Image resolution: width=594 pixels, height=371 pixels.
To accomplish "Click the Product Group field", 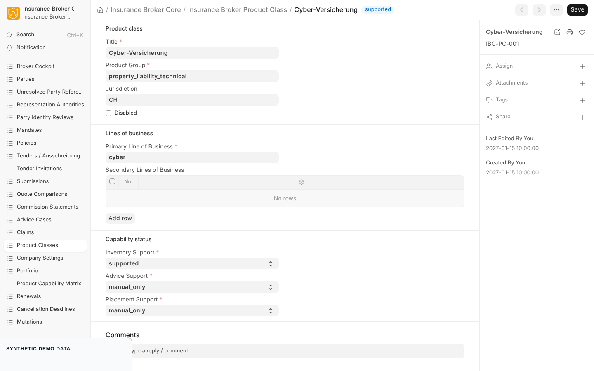I will click(x=192, y=76).
